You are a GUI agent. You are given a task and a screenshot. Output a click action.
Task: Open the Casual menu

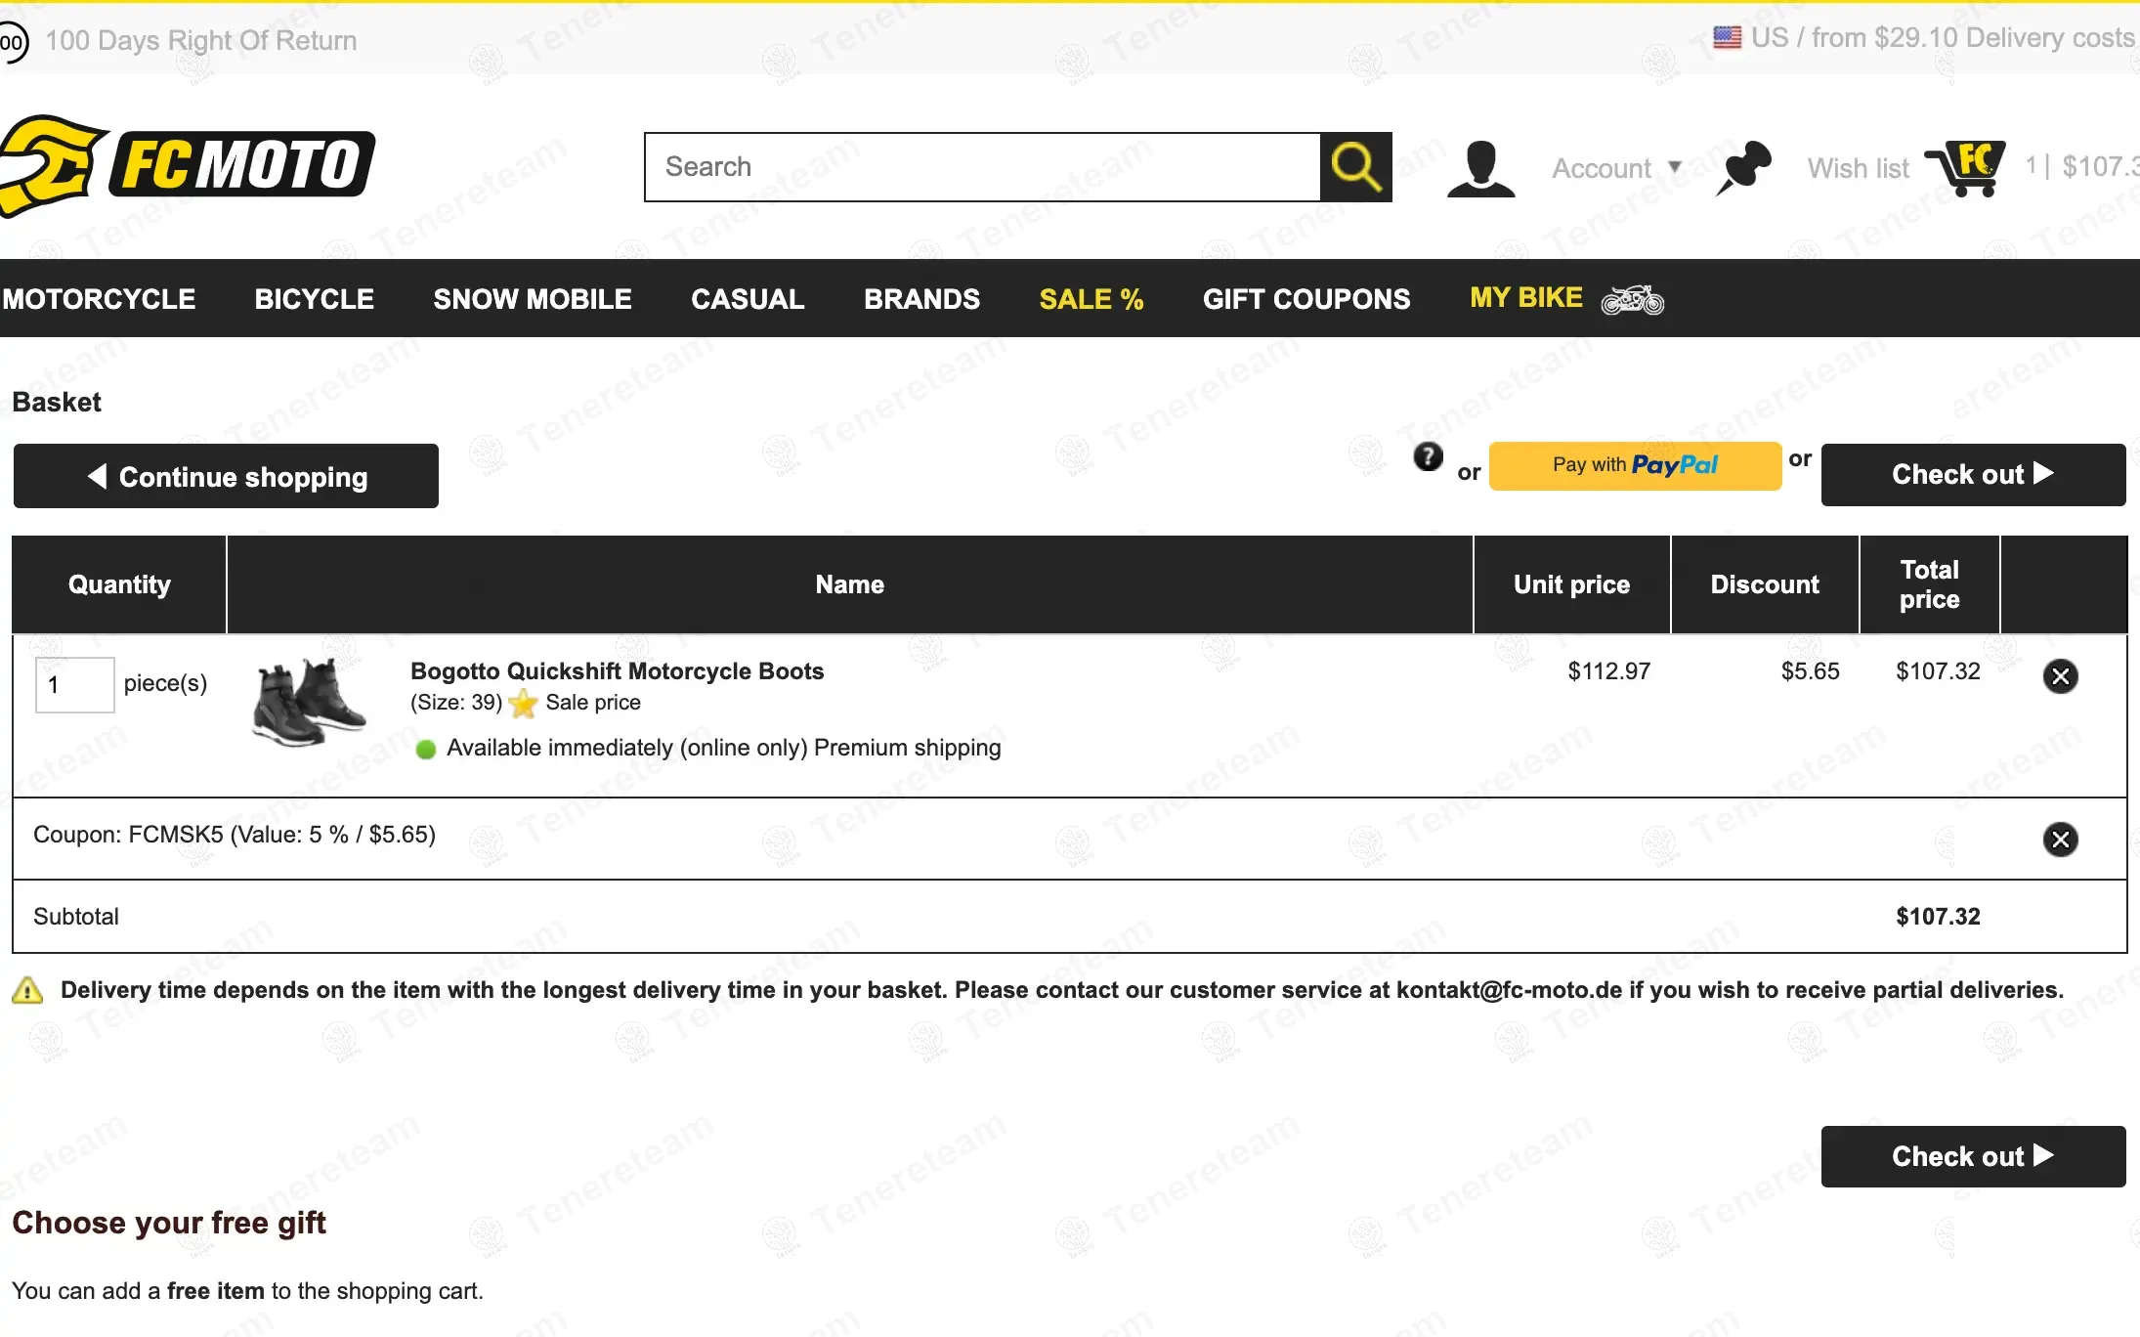tap(748, 299)
